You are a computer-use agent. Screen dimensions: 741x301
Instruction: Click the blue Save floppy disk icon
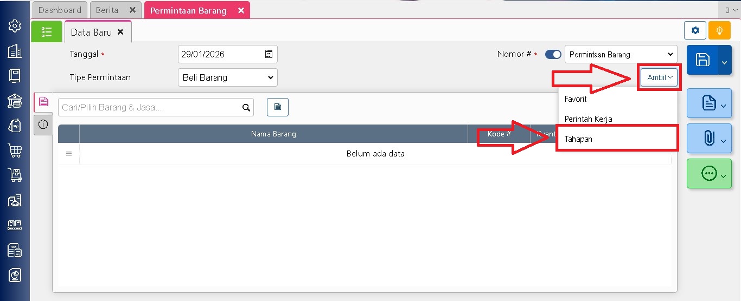tap(702, 60)
